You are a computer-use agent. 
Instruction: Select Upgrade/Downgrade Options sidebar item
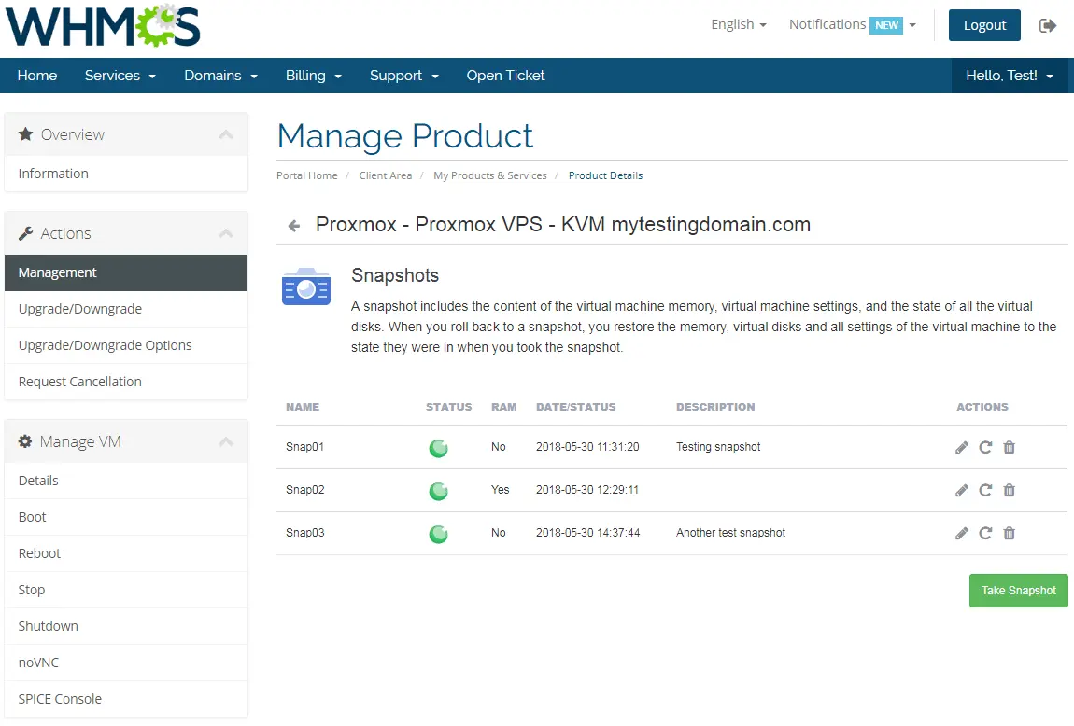[x=126, y=345]
